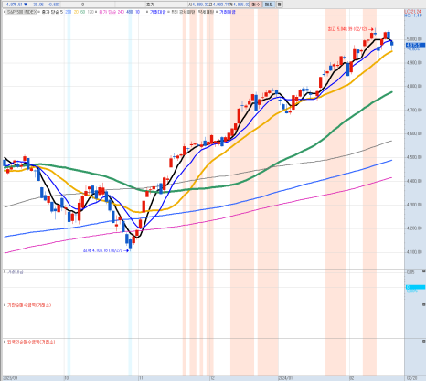Click the 호가 field in the top bar
The height and width of the screenshot is (381, 426).
(150, 5)
